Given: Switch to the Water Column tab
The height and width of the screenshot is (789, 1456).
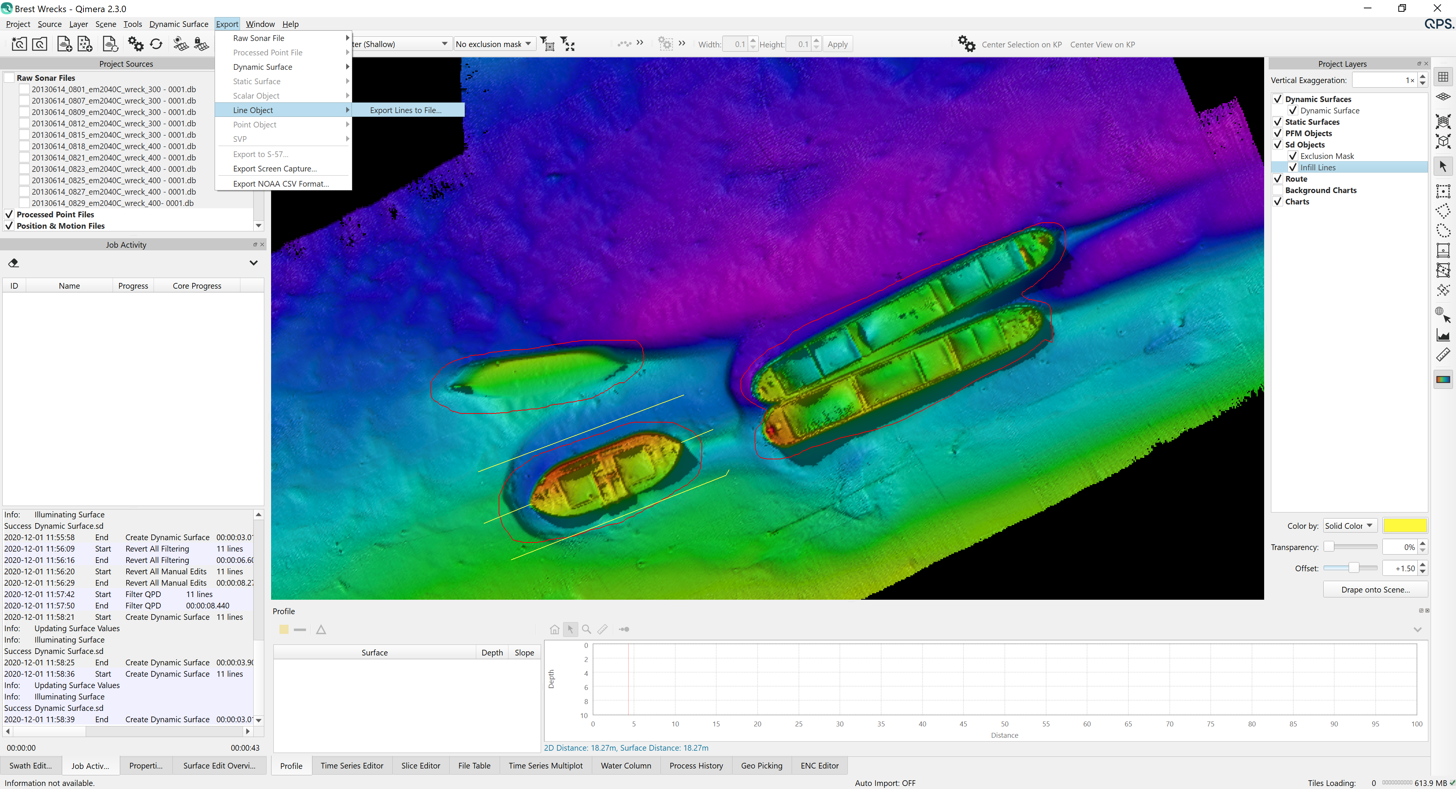Looking at the screenshot, I should click(626, 766).
